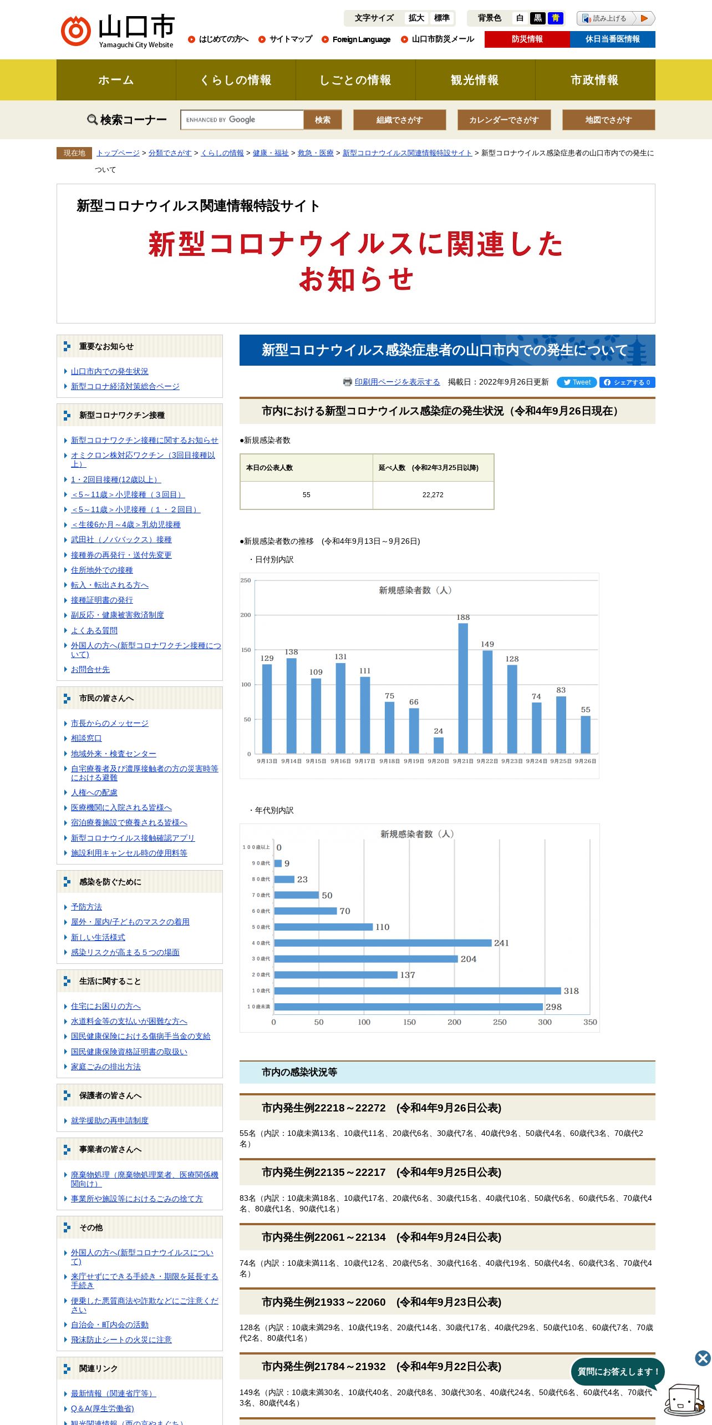
Task: Open 新型コロナ経済対策総合ページ sidebar link
Action: click(x=125, y=386)
